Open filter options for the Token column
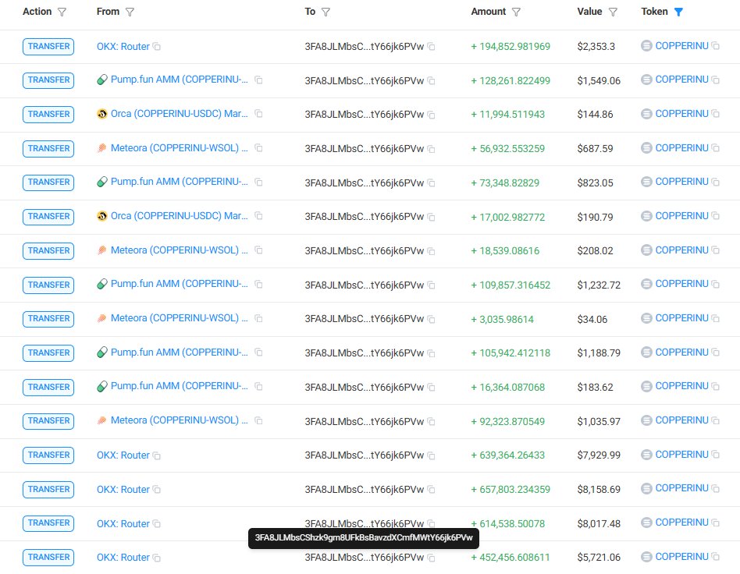This screenshot has width=740, height=574. (x=678, y=12)
